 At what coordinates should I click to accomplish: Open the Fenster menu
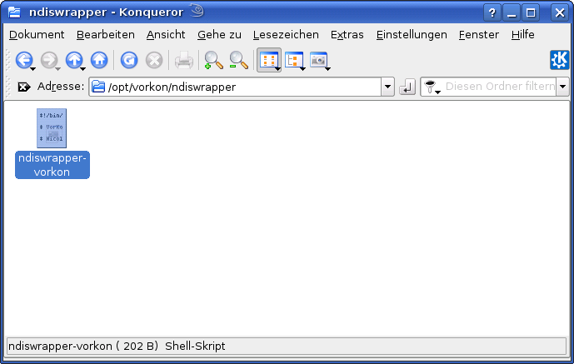479,35
